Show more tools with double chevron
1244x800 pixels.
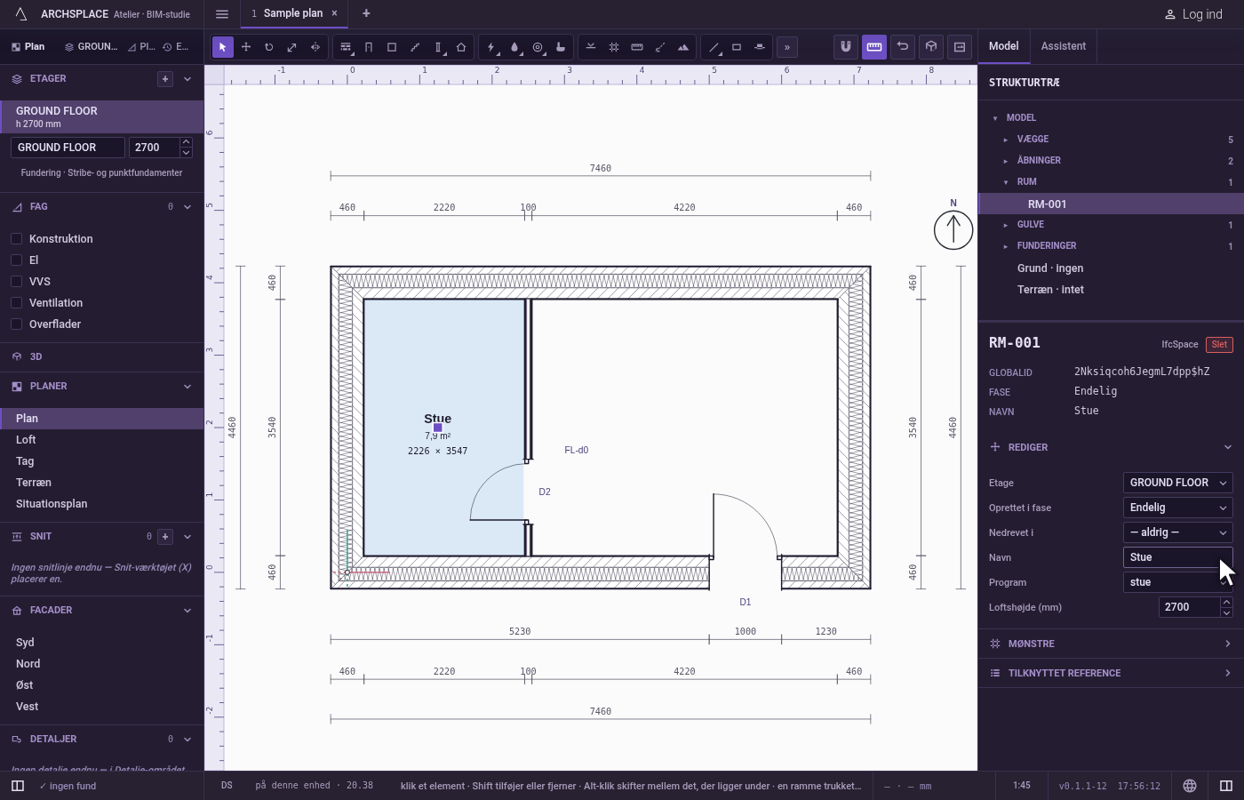[x=787, y=47]
